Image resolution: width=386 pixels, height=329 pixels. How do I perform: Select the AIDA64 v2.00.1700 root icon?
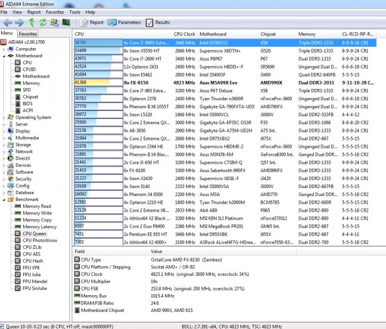tap(3, 42)
